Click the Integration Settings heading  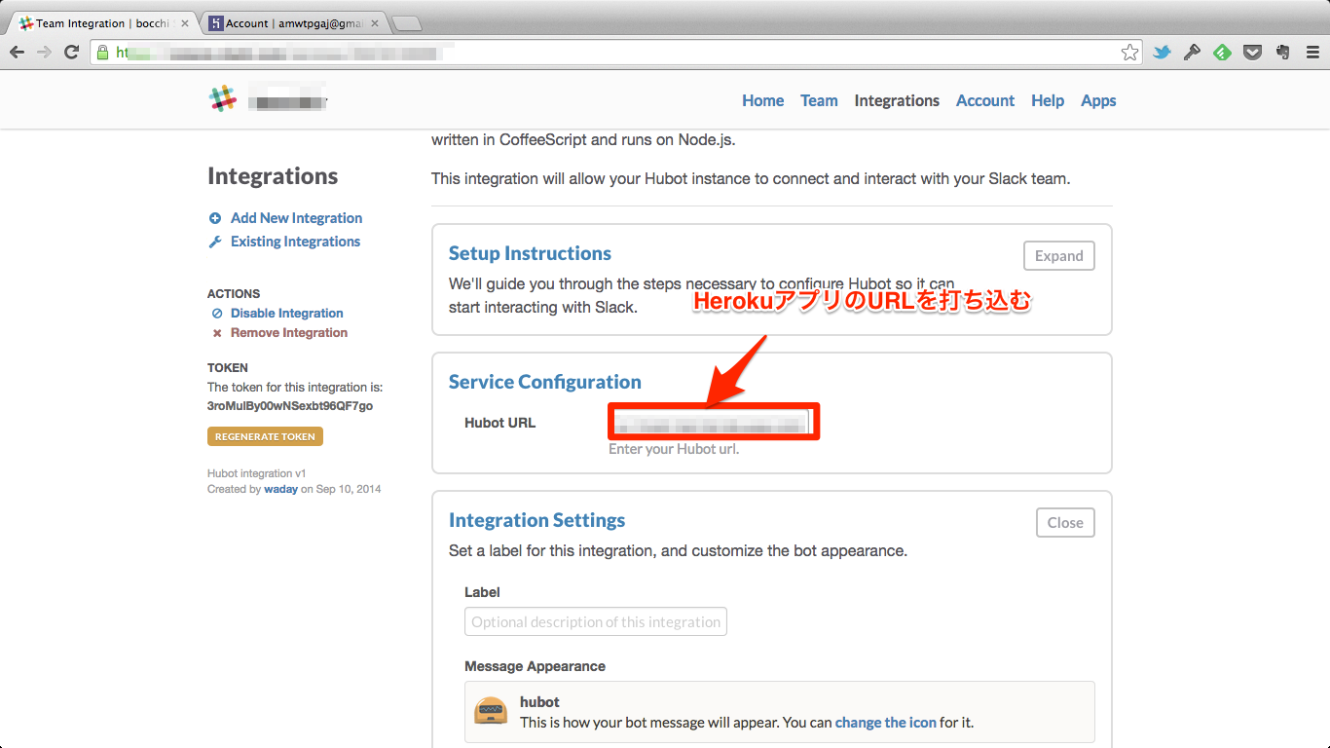(536, 520)
